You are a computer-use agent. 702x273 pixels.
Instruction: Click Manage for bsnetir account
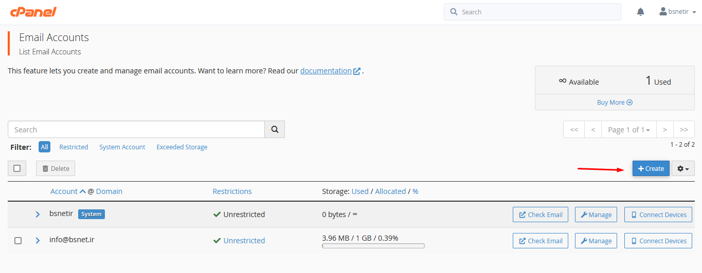click(x=596, y=215)
